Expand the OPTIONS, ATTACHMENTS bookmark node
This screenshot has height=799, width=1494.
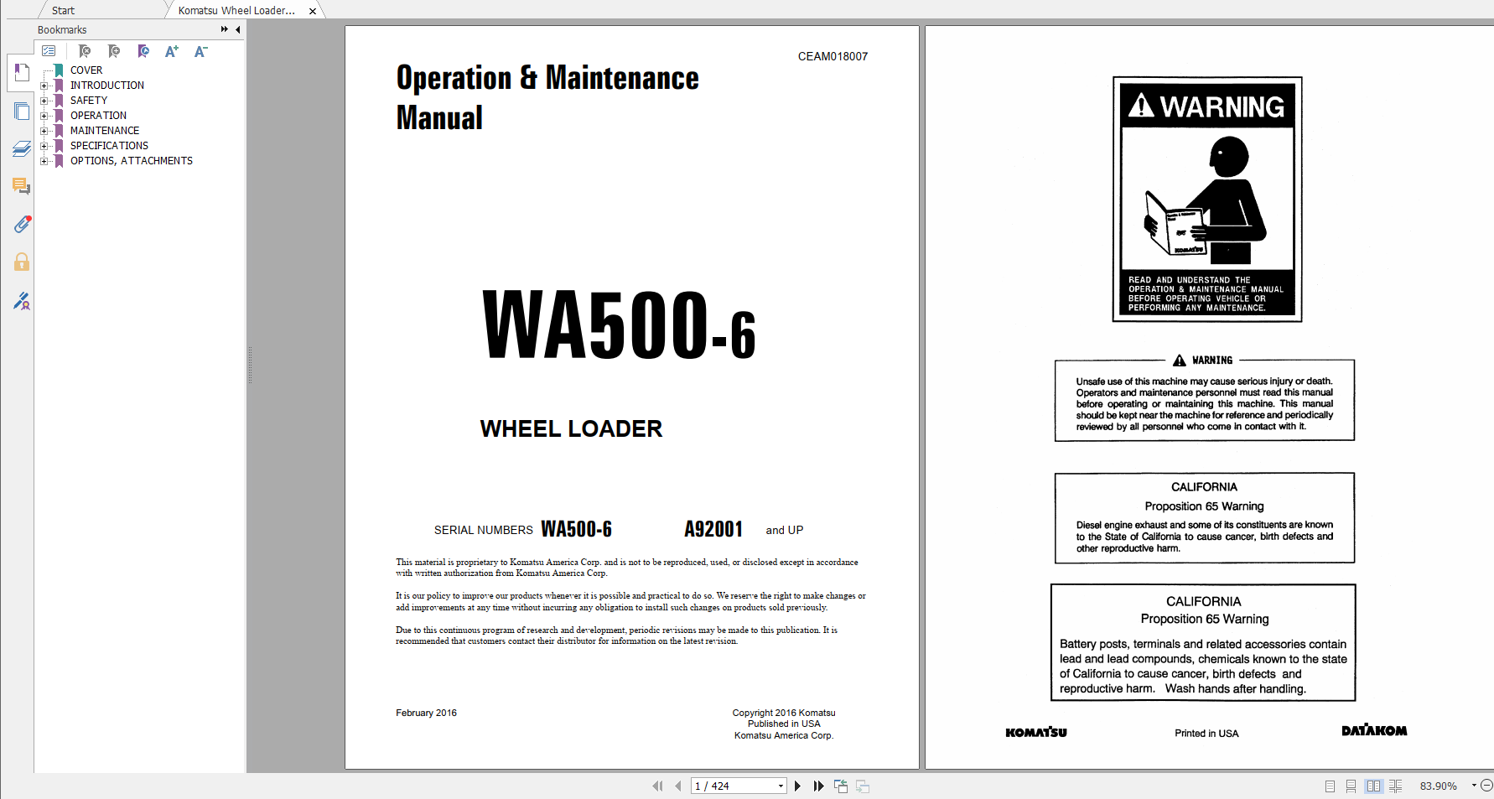(x=44, y=161)
